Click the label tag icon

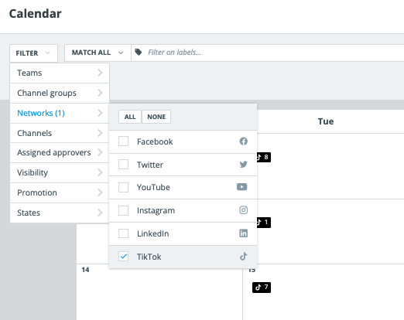[x=139, y=52]
